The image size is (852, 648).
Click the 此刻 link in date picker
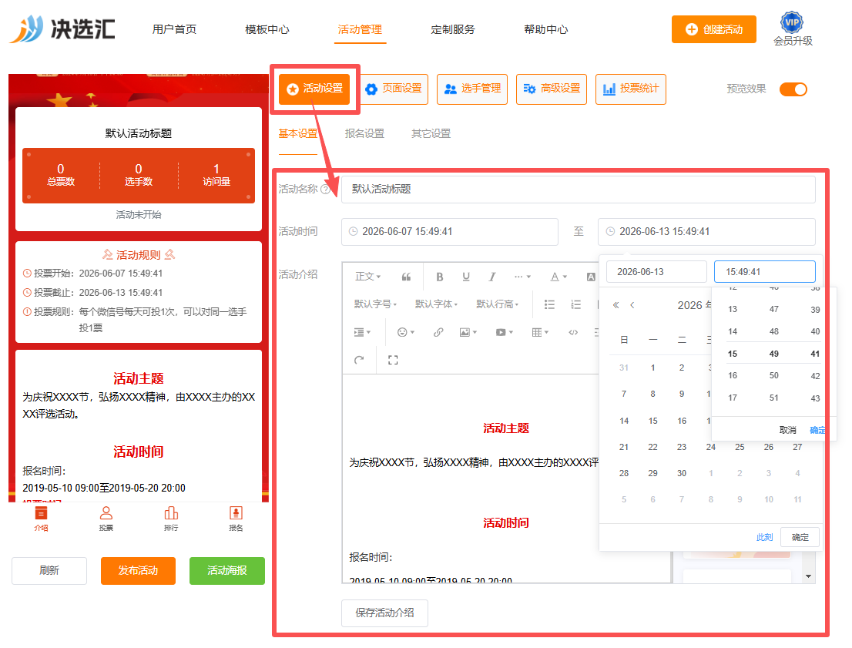[x=764, y=537]
